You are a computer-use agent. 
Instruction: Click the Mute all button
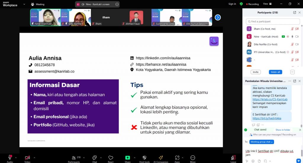pos(275,72)
